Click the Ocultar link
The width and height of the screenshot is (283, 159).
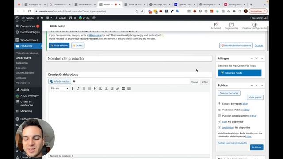coord(259,45)
